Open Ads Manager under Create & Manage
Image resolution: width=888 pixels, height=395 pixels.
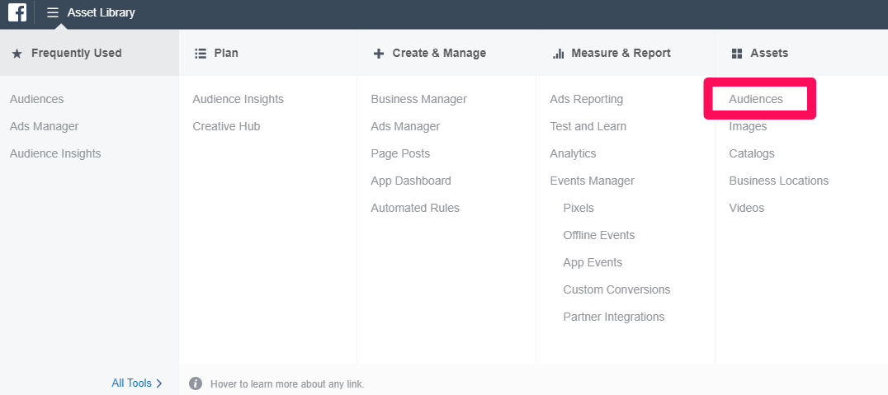405,126
